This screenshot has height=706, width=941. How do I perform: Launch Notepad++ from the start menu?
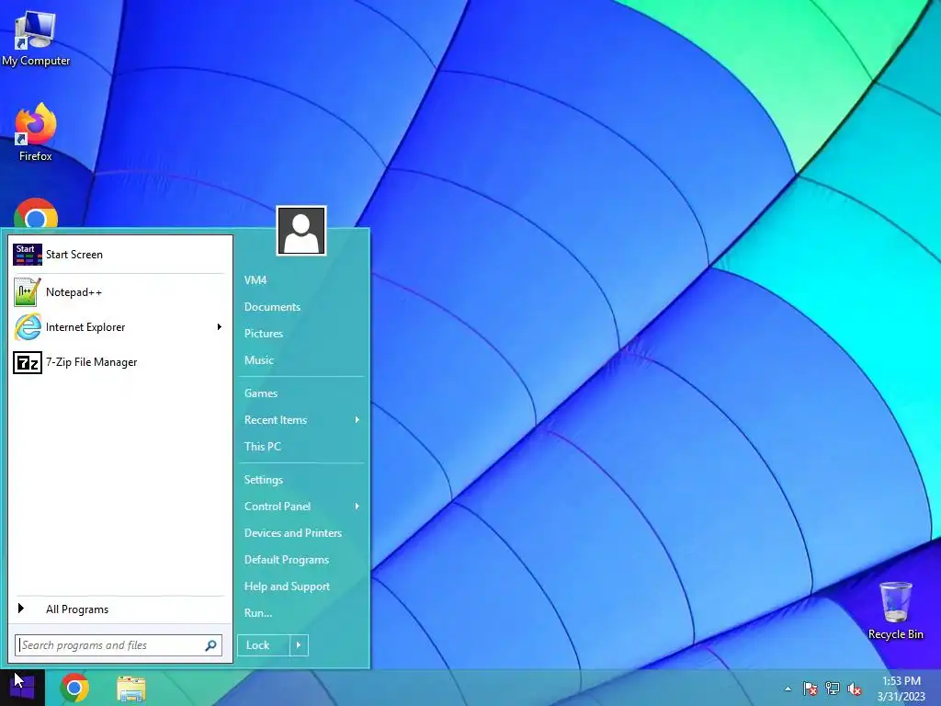coord(119,292)
